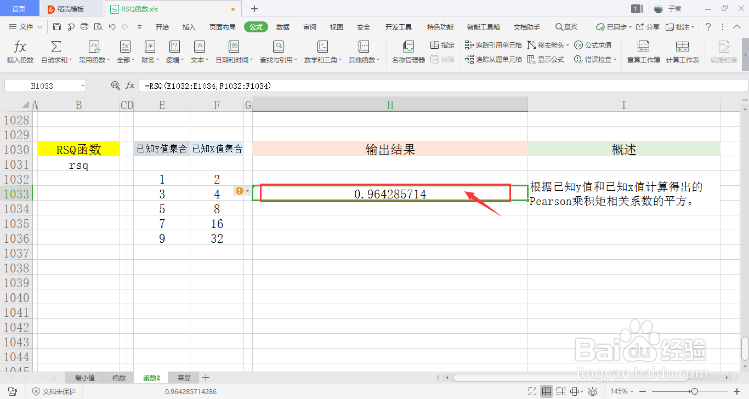The image size is (749, 399).
Task: Open the 名称管理器 name manager
Action: click(x=408, y=53)
